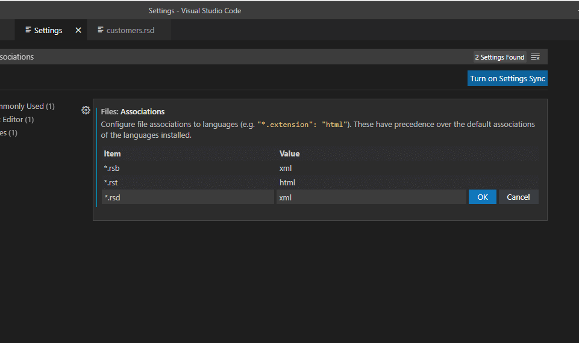The width and height of the screenshot is (579, 343).
Task: Select the Commonly Used category
Action: click(24, 107)
